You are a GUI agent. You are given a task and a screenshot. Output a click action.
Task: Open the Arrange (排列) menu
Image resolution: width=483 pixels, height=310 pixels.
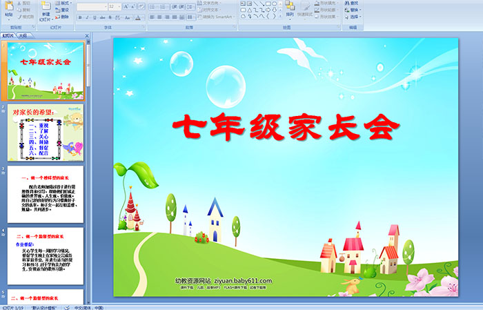click(x=290, y=9)
